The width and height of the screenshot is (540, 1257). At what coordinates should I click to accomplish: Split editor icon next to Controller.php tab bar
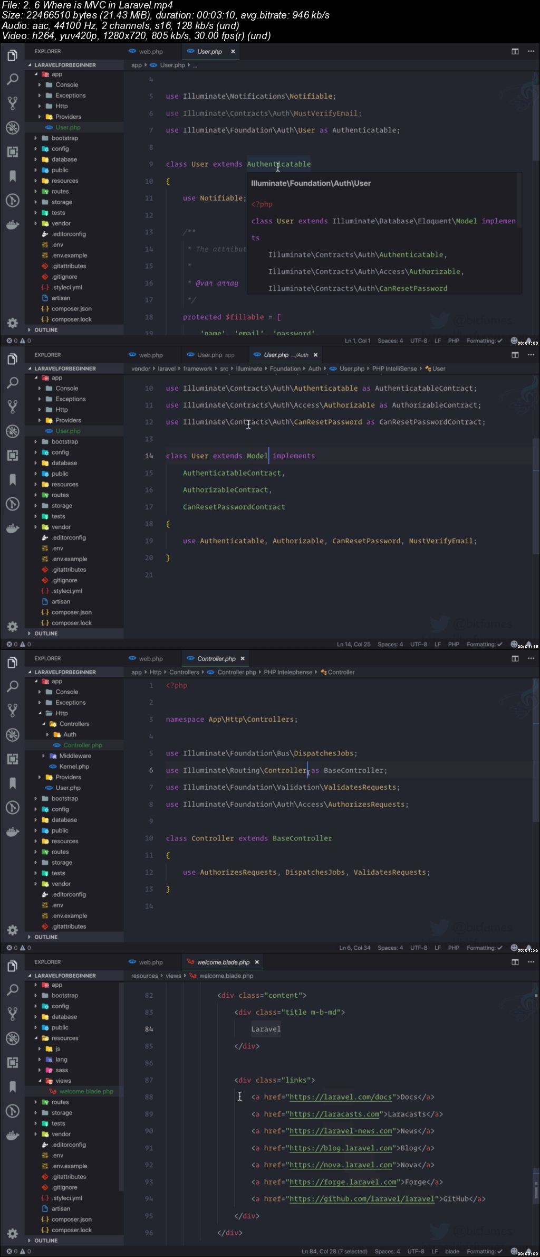pyautogui.click(x=515, y=658)
